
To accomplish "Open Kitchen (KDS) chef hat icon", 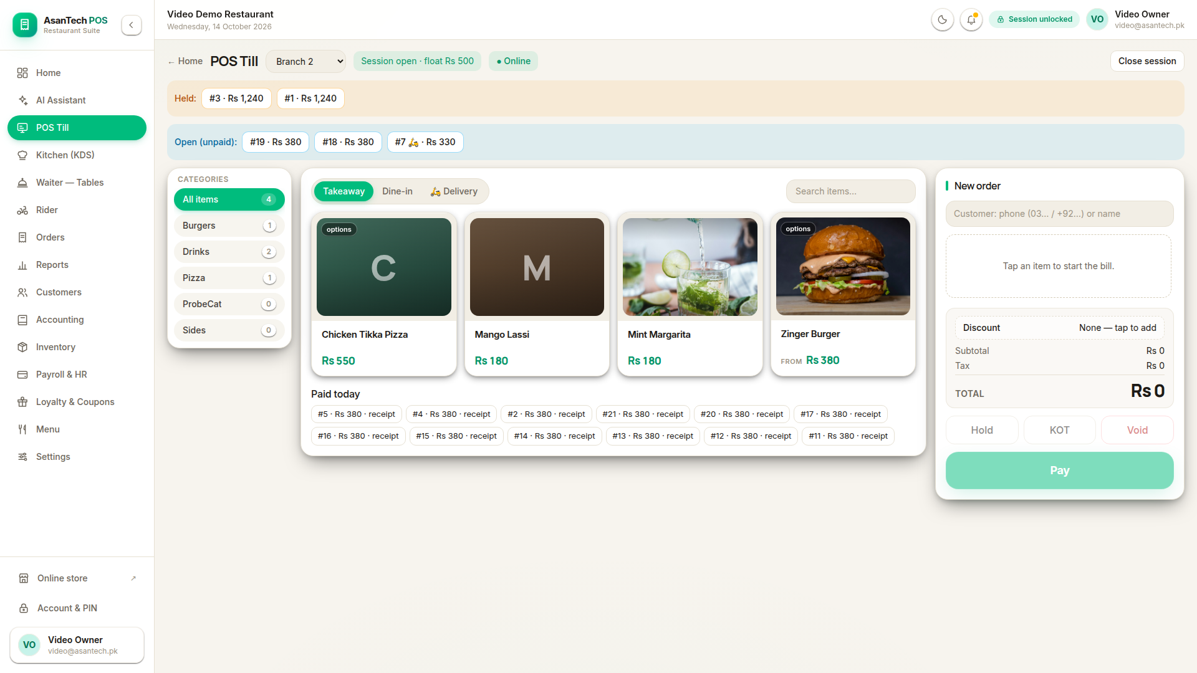I will 22,155.
